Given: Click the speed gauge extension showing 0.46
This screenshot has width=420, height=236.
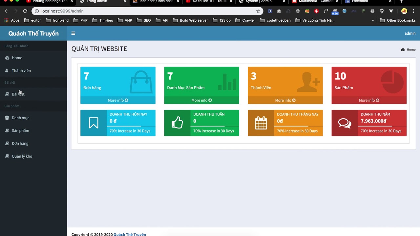Looking at the screenshot, I should [x=335, y=11].
